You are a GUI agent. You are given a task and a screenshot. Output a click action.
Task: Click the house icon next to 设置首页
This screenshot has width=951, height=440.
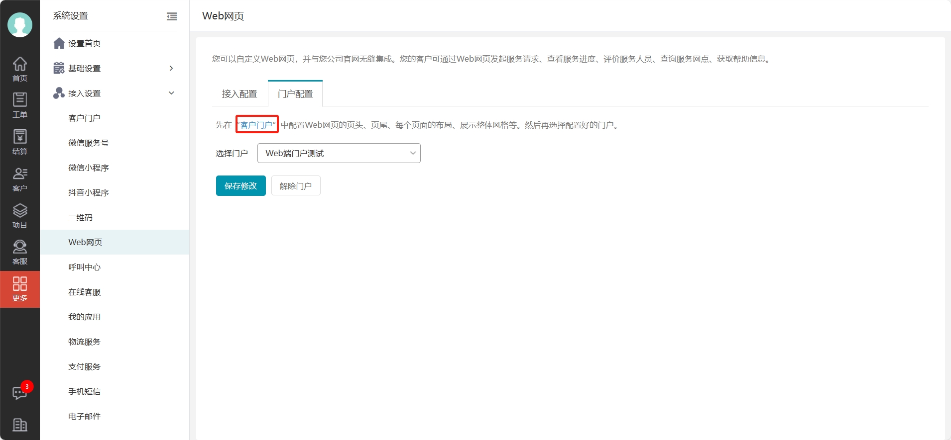tap(59, 43)
